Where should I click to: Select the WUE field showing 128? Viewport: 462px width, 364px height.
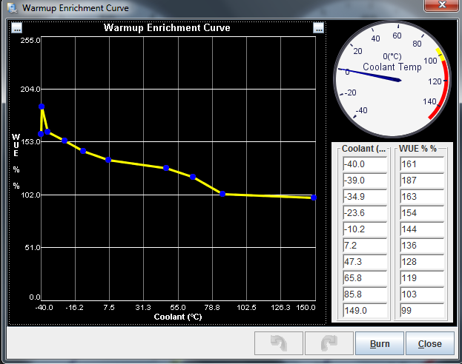422,262
